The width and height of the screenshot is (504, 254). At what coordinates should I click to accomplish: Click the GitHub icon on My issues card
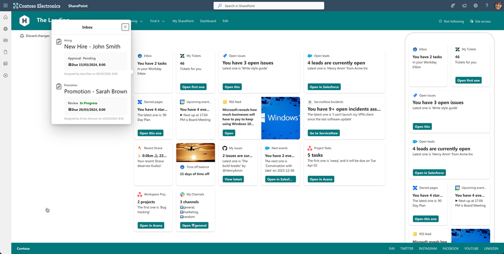(225, 148)
